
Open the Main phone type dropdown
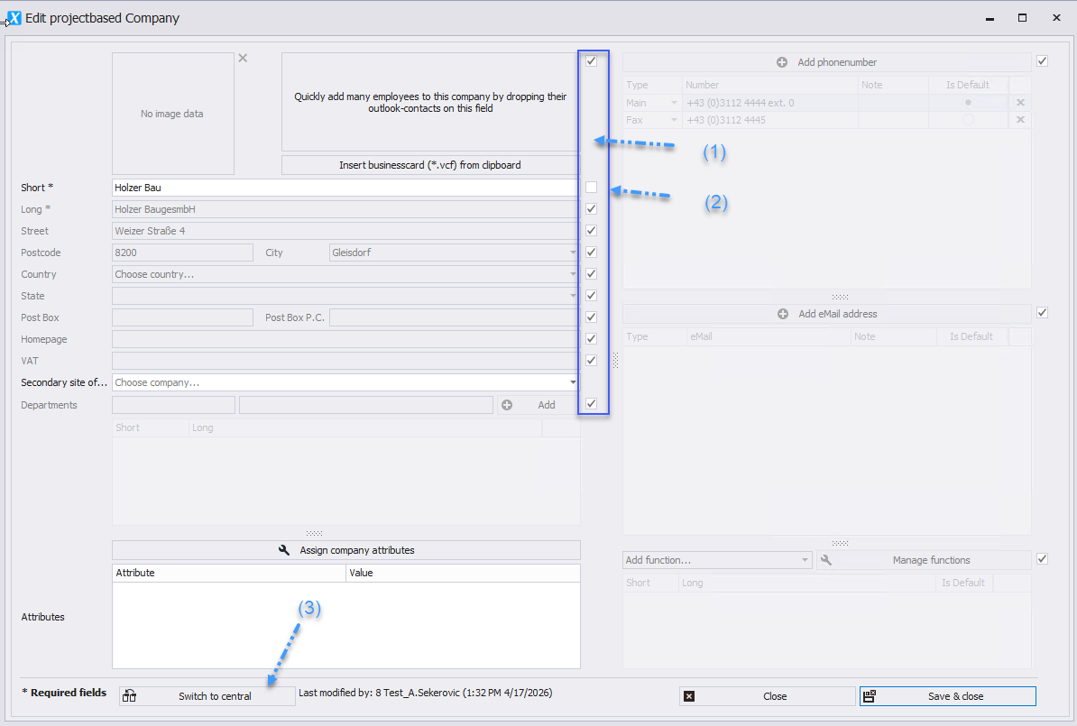click(x=674, y=103)
